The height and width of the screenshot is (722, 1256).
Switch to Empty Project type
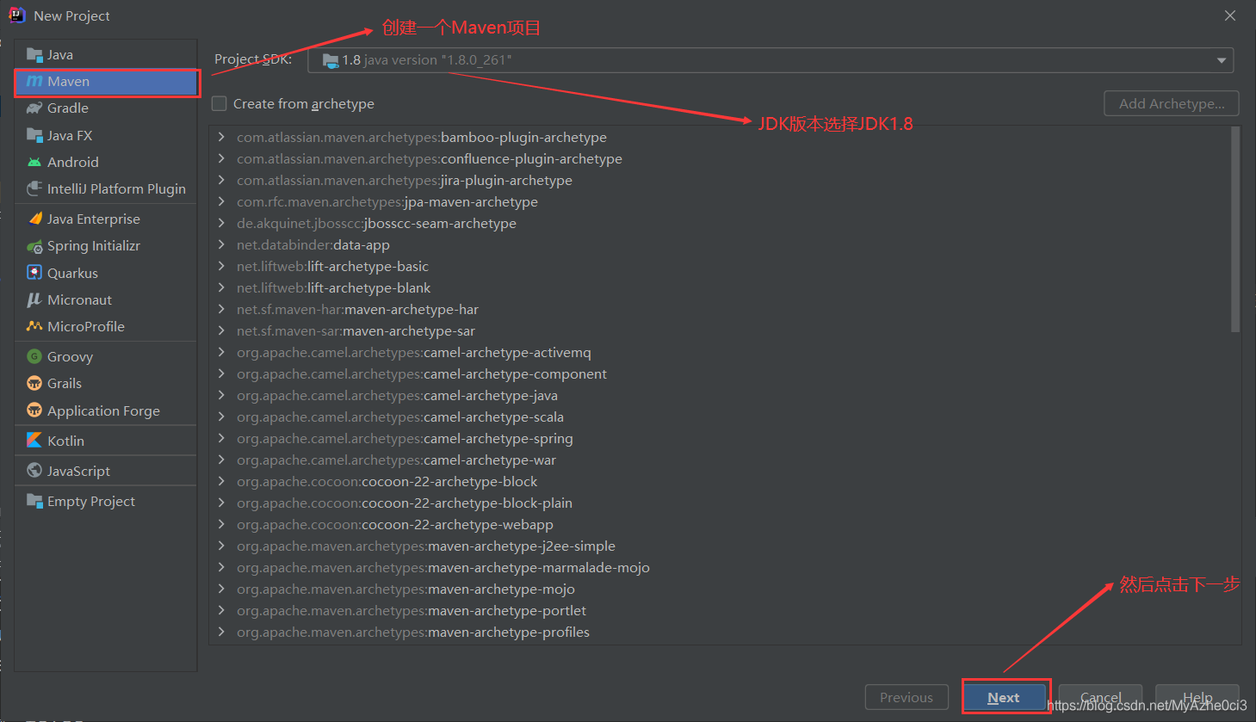(x=106, y=501)
